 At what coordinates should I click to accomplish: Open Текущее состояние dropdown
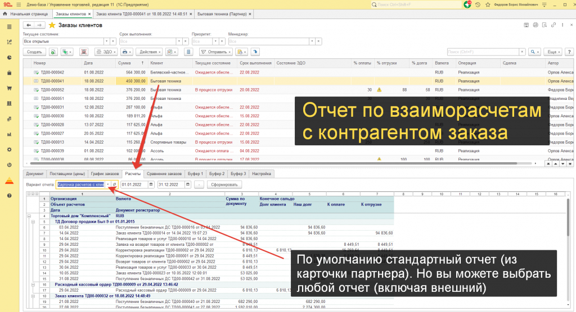click(106, 42)
